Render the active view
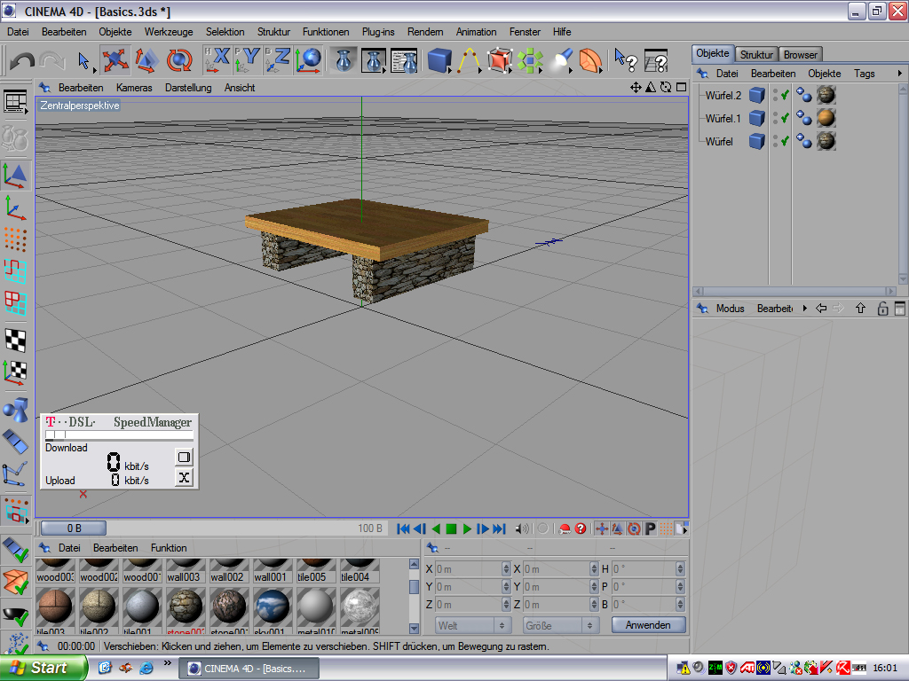Viewport: 909px width, 681px height. tap(343, 60)
